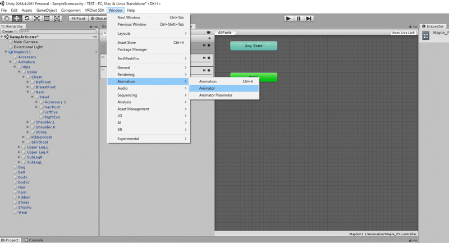Image resolution: width=449 pixels, height=243 pixels.
Task: Open SampleScene row options menu icon
Action: (95, 36)
